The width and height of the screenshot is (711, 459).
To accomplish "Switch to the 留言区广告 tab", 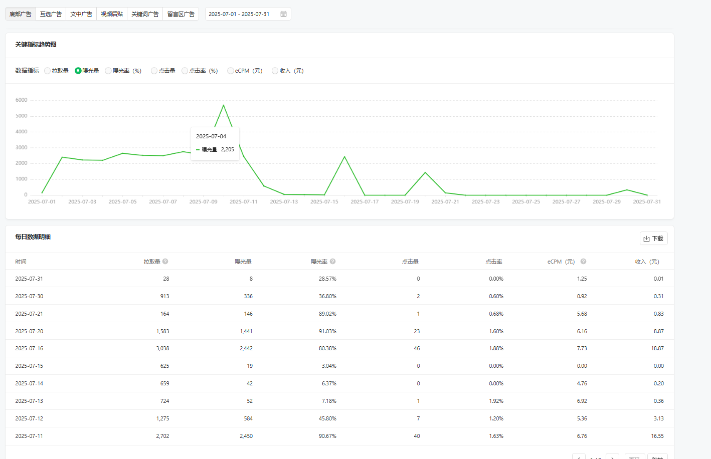I will tap(181, 14).
